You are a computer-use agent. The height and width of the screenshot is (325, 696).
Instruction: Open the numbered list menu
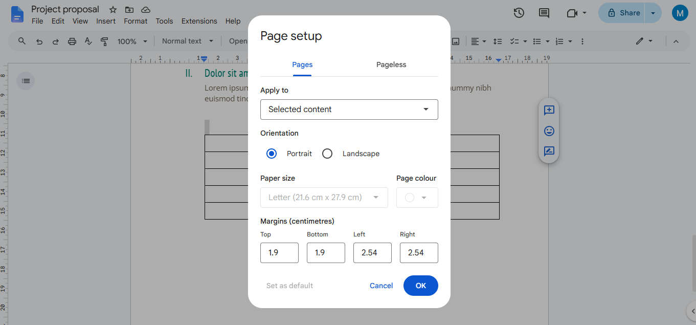pos(564,41)
